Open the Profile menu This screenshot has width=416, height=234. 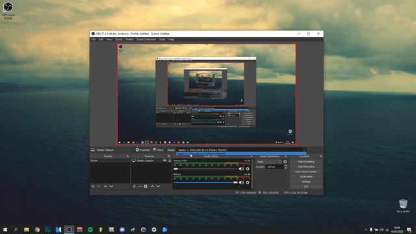(129, 39)
